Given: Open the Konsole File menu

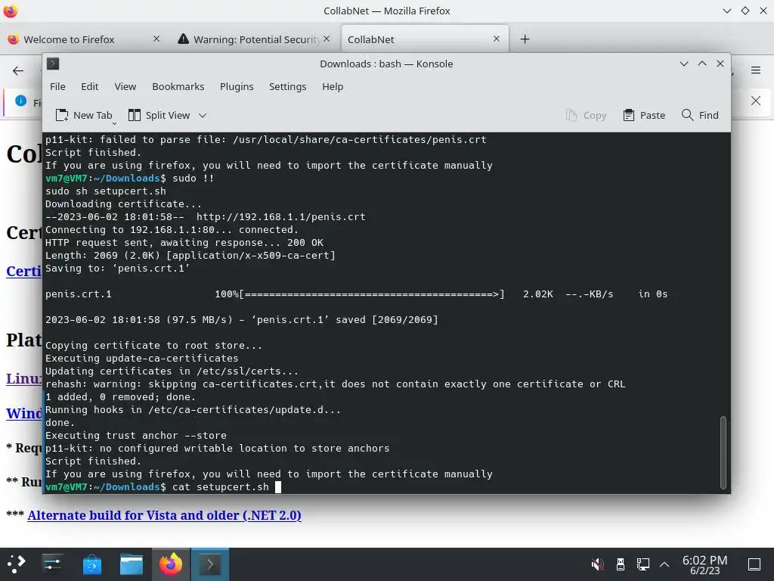Looking at the screenshot, I should 57,86.
